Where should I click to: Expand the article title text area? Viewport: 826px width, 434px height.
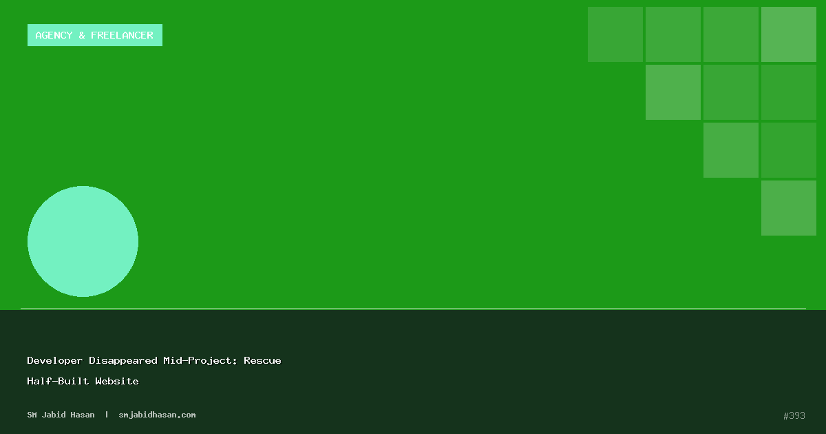[x=154, y=371]
